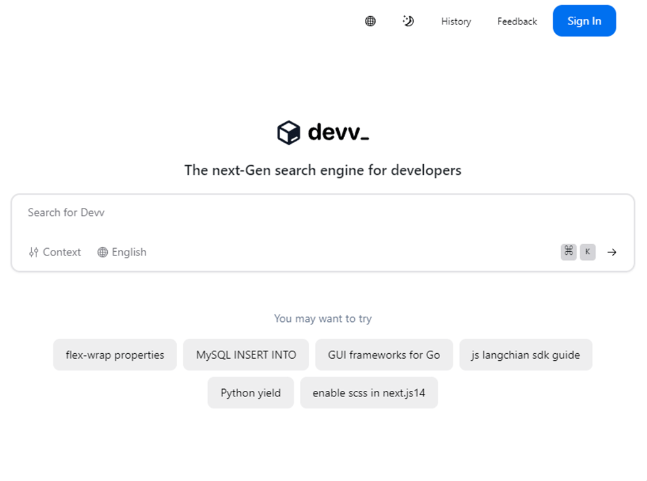Click the Sign In button

(x=584, y=21)
